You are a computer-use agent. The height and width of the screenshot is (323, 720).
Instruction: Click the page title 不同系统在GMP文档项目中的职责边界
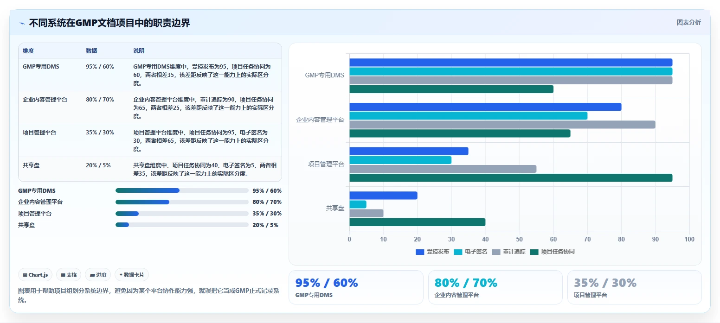(x=109, y=23)
